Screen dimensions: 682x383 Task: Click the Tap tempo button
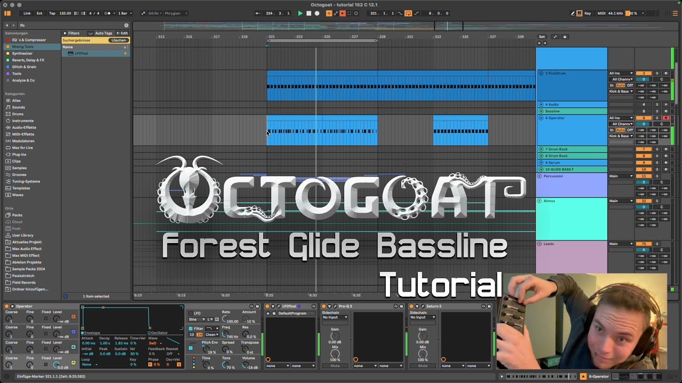click(x=52, y=13)
